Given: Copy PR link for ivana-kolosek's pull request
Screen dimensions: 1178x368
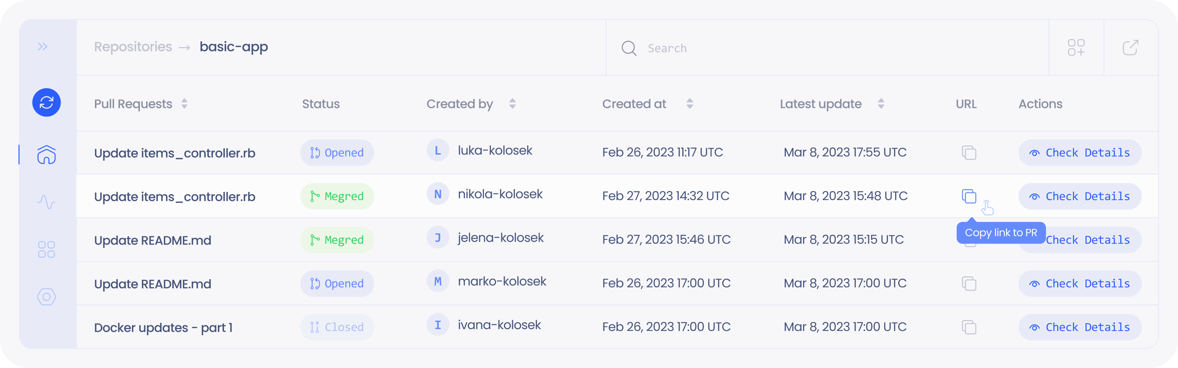Looking at the screenshot, I should tap(969, 327).
